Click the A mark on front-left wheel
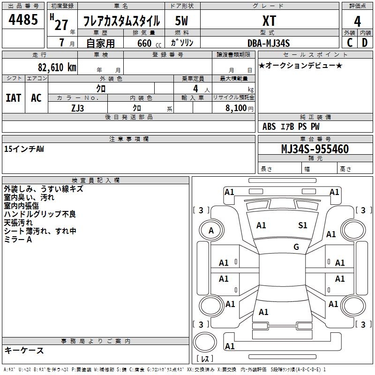 211,231
